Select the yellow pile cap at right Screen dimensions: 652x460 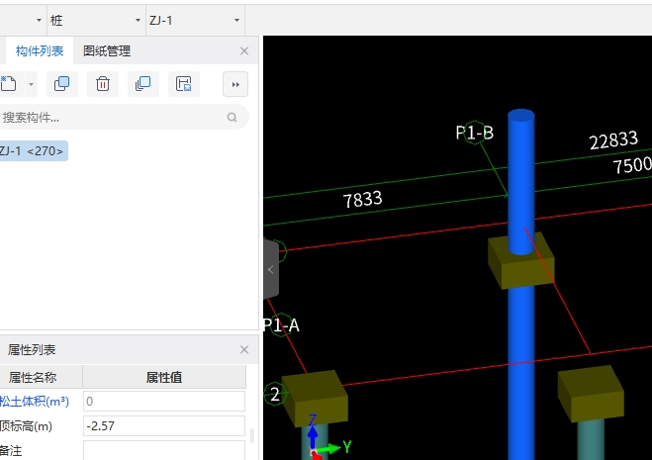coord(591,394)
